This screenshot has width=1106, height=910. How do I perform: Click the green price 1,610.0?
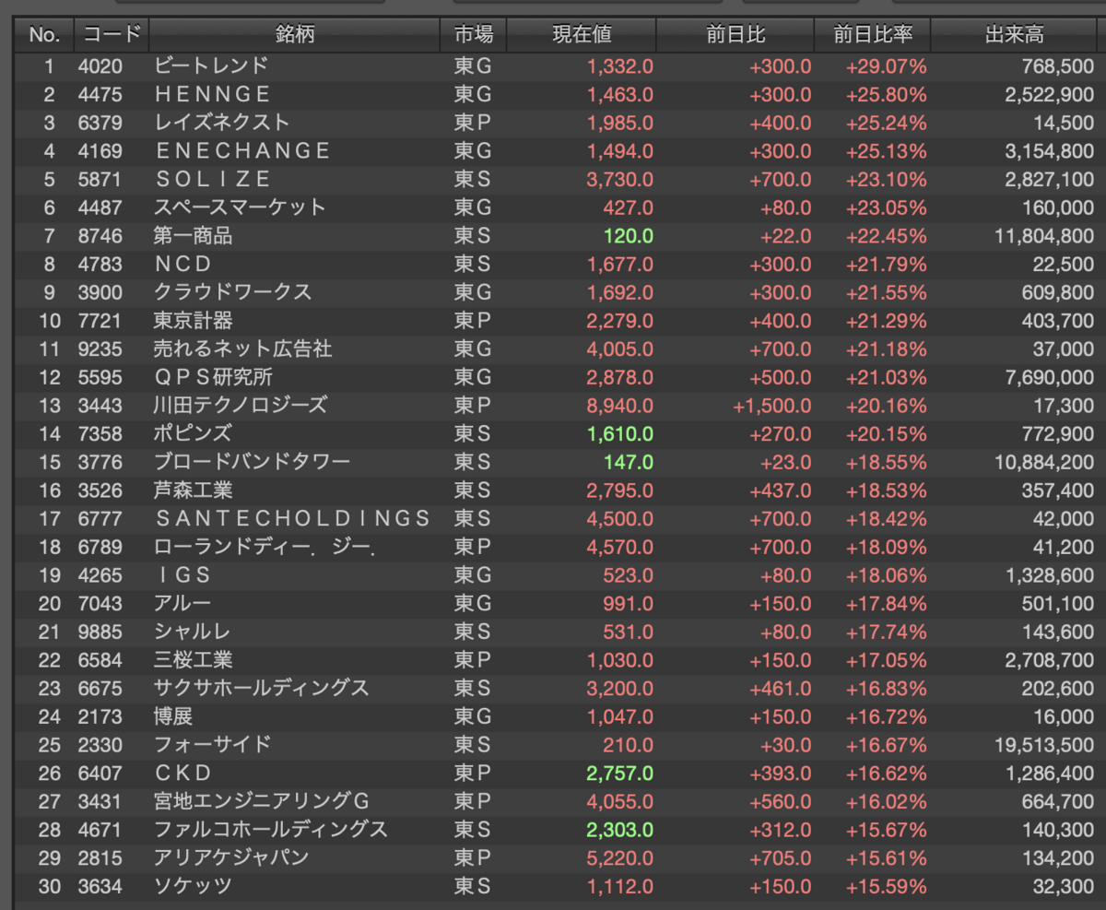pyautogui.click(x=620, y=433)
